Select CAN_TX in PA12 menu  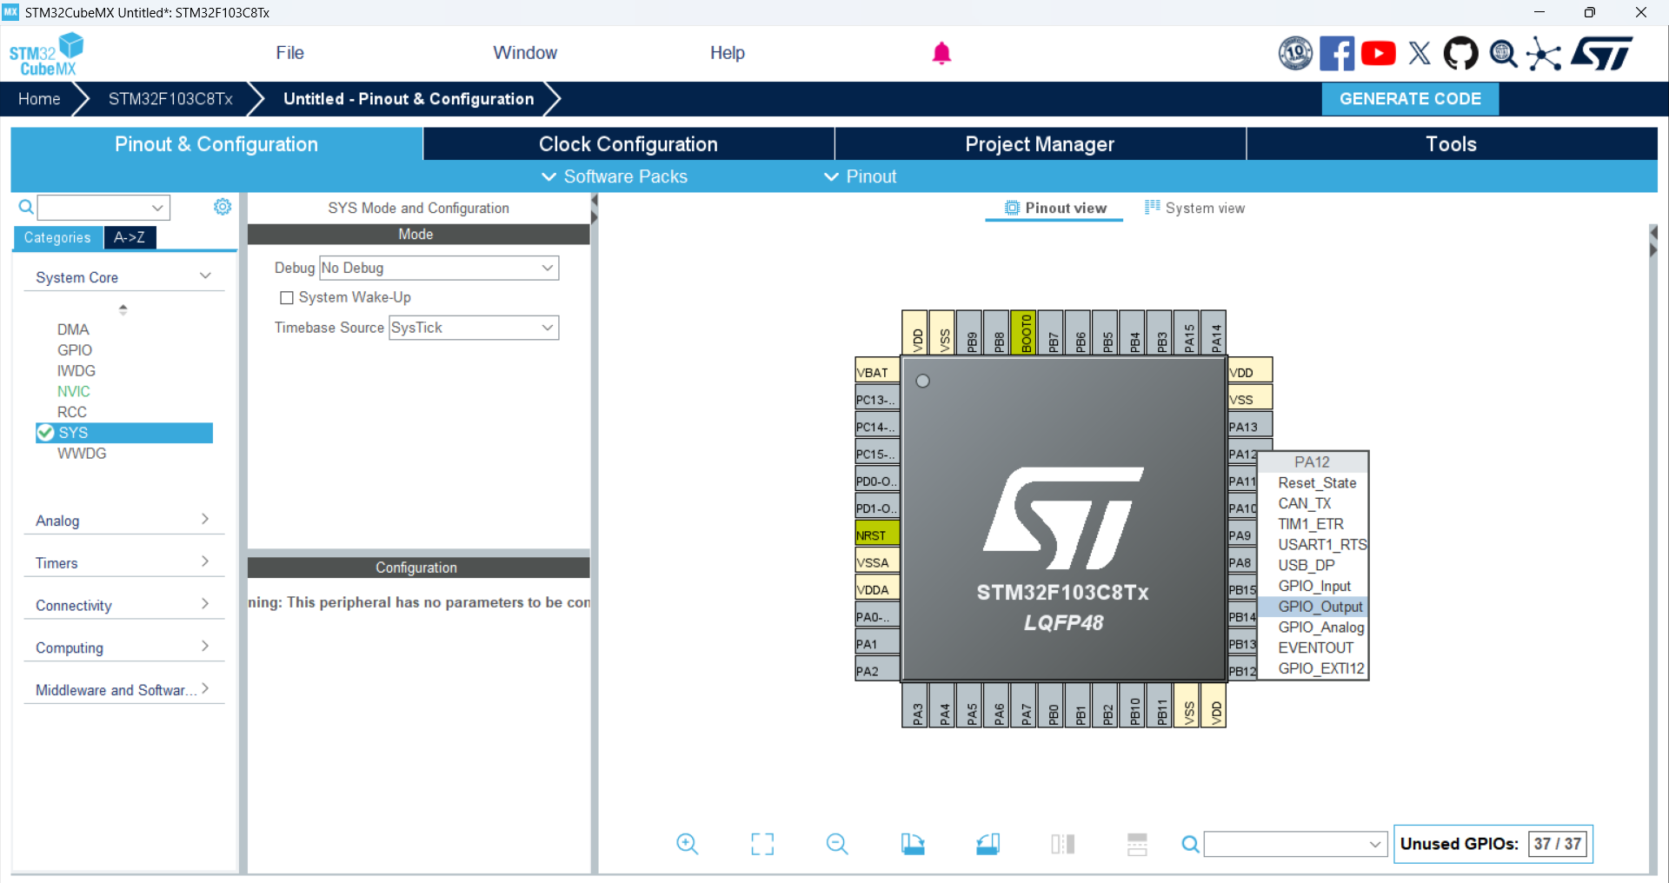click(1313, 503)
